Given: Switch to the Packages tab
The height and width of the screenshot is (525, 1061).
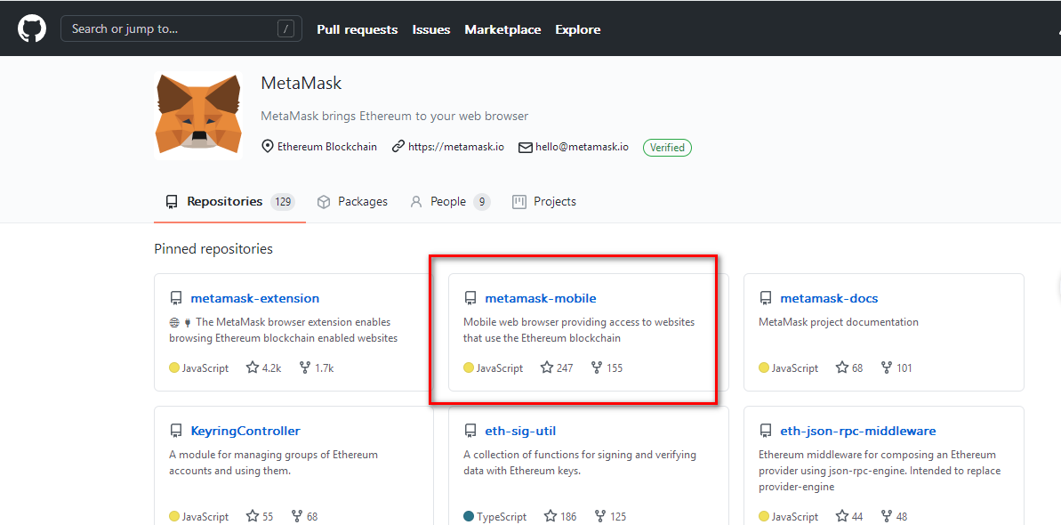Looking at the screenshot, I should tap(352, 201).
